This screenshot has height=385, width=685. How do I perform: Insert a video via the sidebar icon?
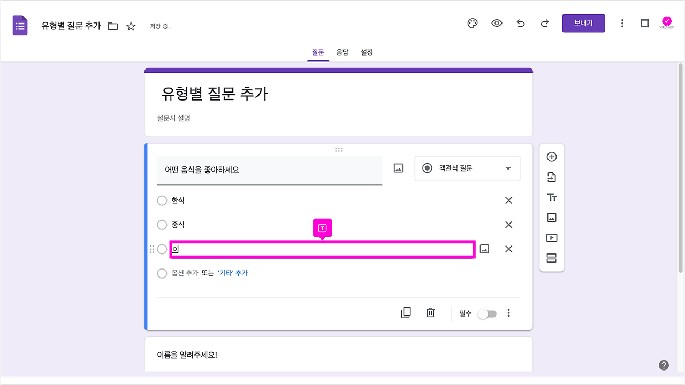[551, 237]
